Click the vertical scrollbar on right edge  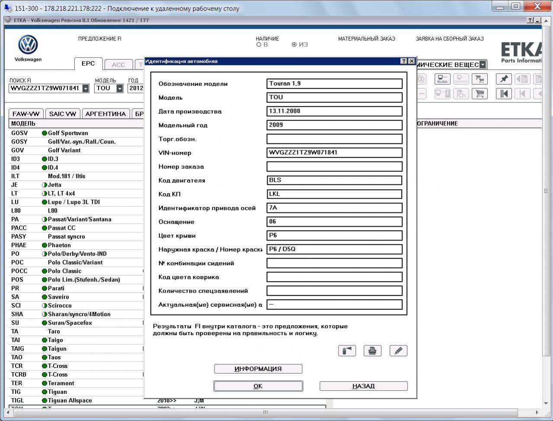tap(546, 191)
